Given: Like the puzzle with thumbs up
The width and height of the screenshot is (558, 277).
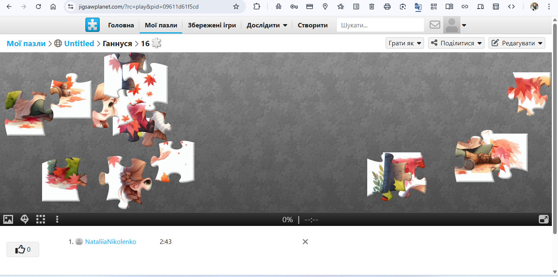Looking at the screenshot, I should [23, 249].
